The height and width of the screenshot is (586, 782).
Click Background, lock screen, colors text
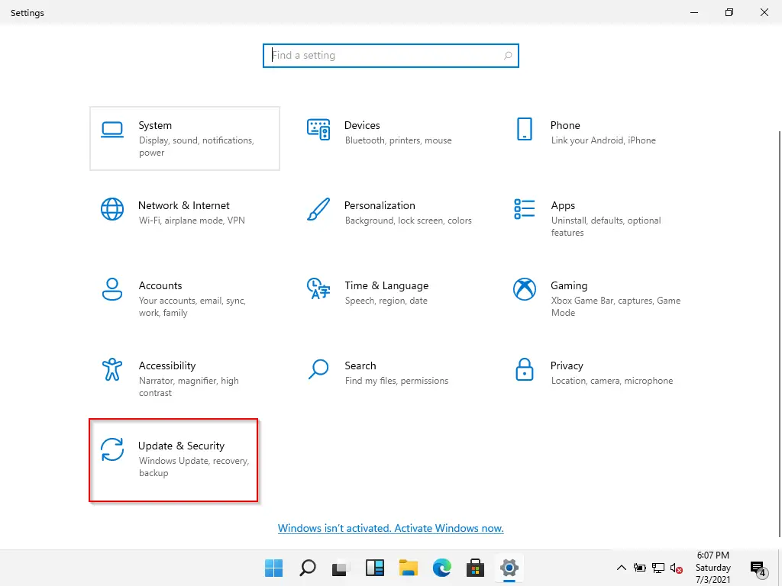pos(408,221)
